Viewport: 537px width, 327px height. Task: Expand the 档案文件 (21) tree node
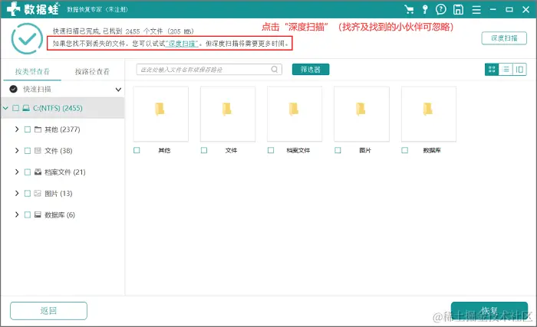[17, 172]
